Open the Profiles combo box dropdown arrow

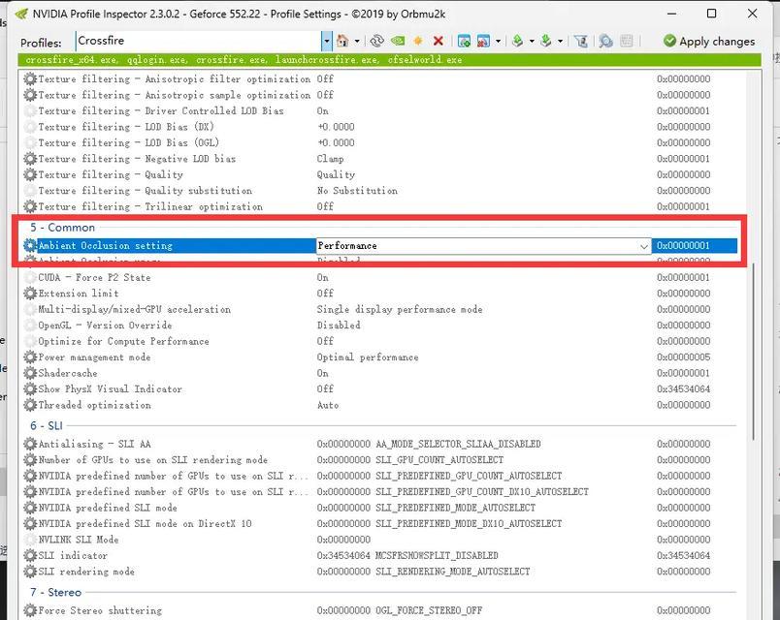pos(326,41)
